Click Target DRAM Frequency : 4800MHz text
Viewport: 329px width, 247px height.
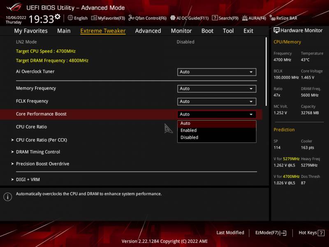point(52,61)
